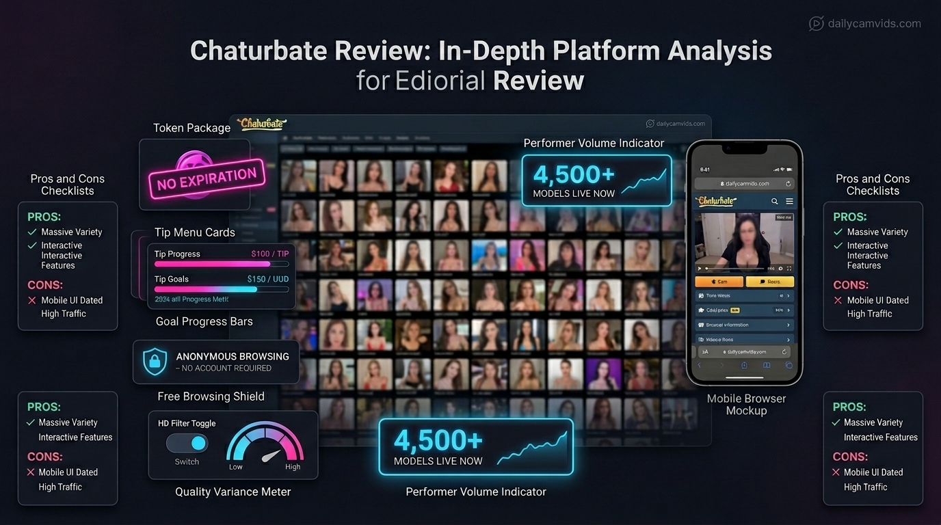Open the hamburger menu in phone mockup
Screen dimensions: 941x525
point(789,201)
